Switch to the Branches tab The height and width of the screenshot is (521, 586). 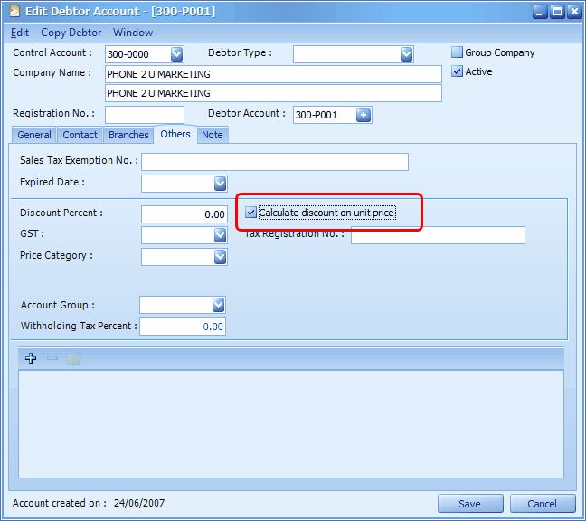[128, 135]
